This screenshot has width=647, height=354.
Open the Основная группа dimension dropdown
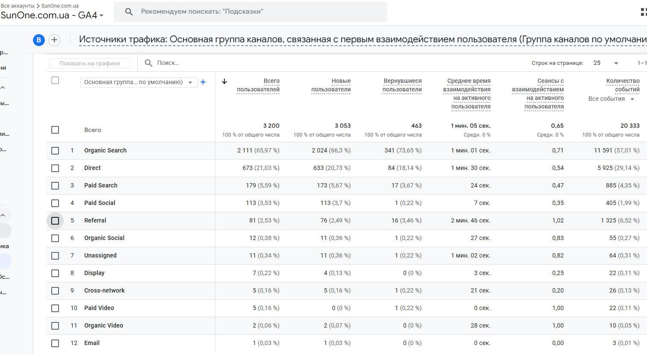click(x=139, y=82)
